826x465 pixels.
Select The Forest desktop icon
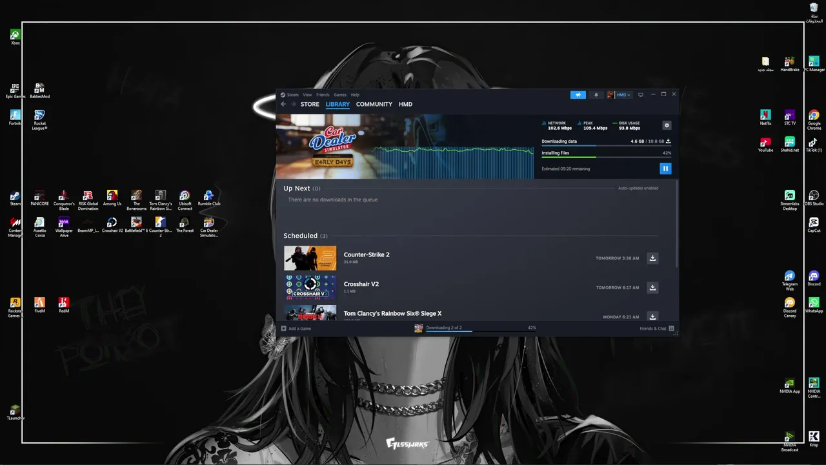click(185, 225)
